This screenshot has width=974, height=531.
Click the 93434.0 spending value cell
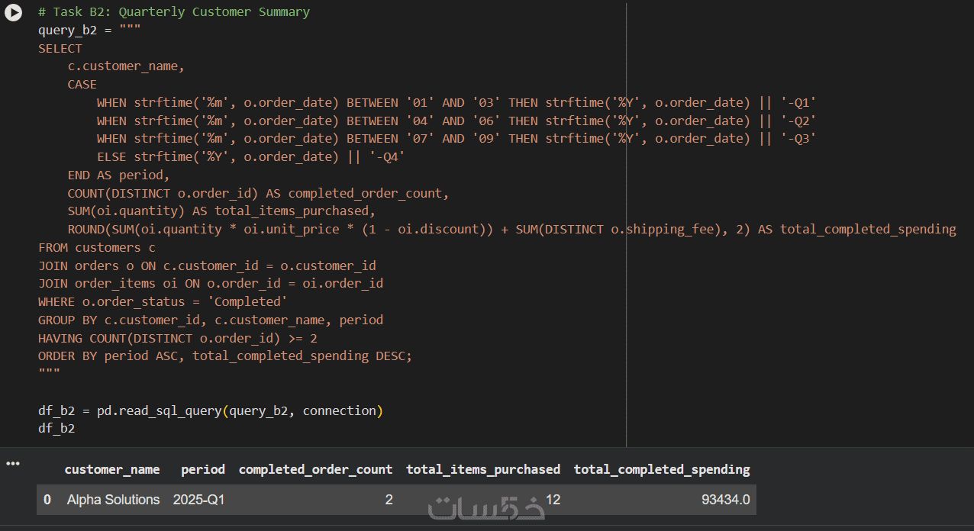click(x=725, y=500)
